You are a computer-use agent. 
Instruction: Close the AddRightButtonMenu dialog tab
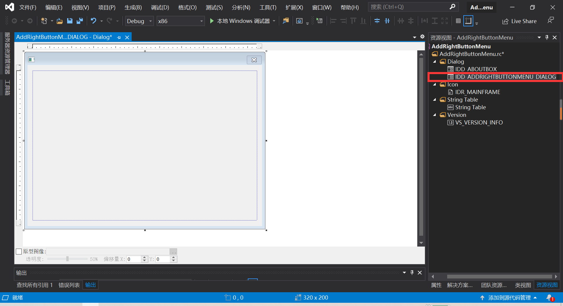coord(127,37)
